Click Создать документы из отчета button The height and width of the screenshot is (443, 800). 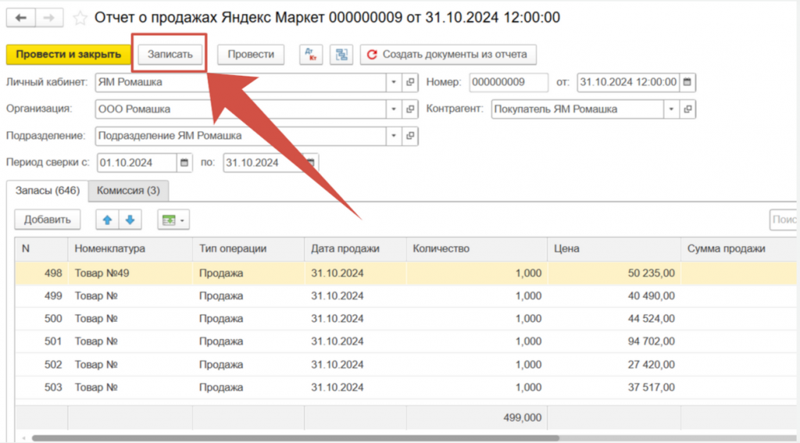click(x=448, y=55)
